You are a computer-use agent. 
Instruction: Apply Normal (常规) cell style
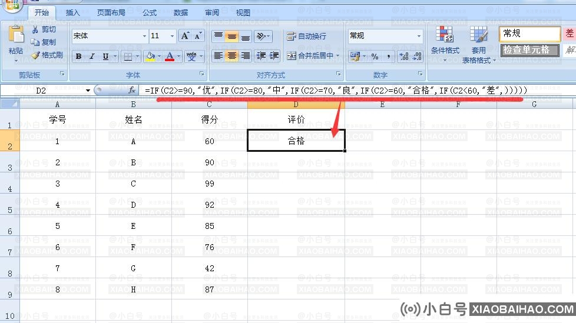(x=529, y=34)
